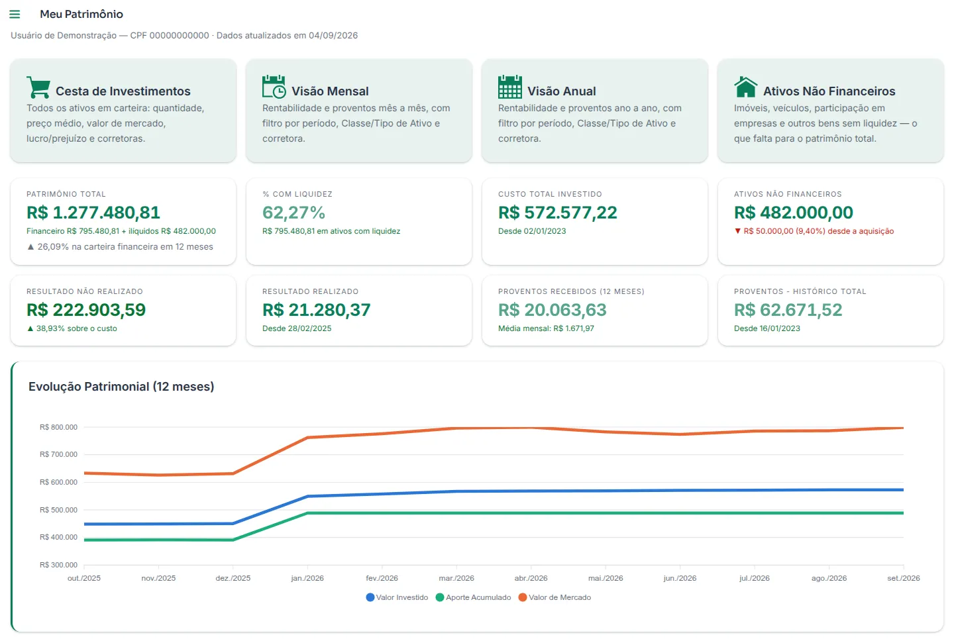Click the Média mensal: R$ 1.671,97 text
The width and height of the screenshot is (954, 641).
coord(546,328)
